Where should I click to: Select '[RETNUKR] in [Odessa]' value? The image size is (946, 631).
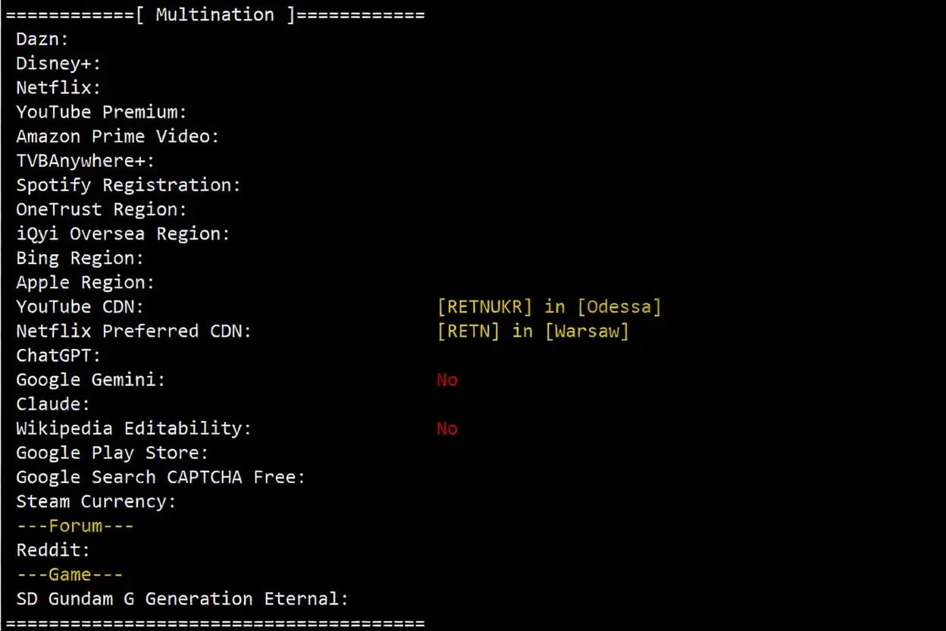550,306
